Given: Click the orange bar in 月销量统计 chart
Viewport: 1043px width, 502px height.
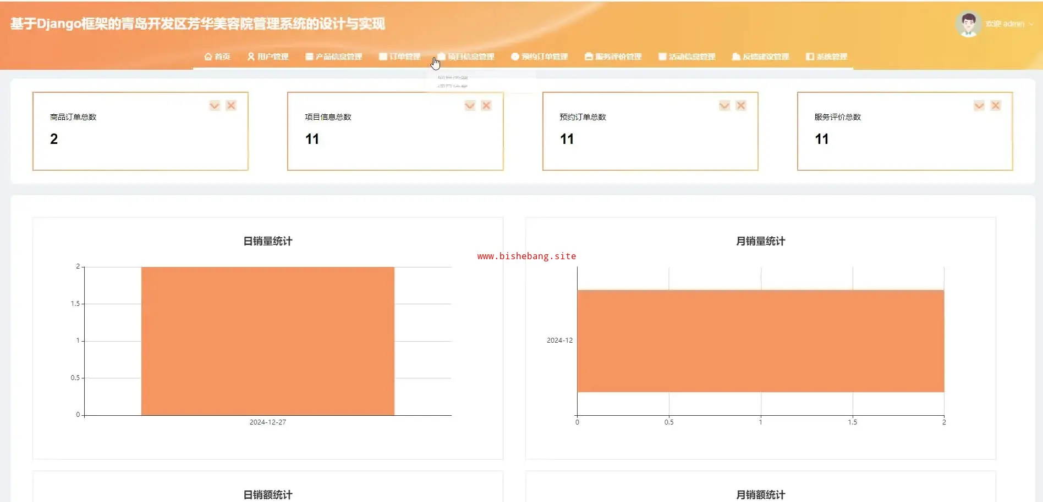Looking at the screenshot, I should tap(761, 341).
